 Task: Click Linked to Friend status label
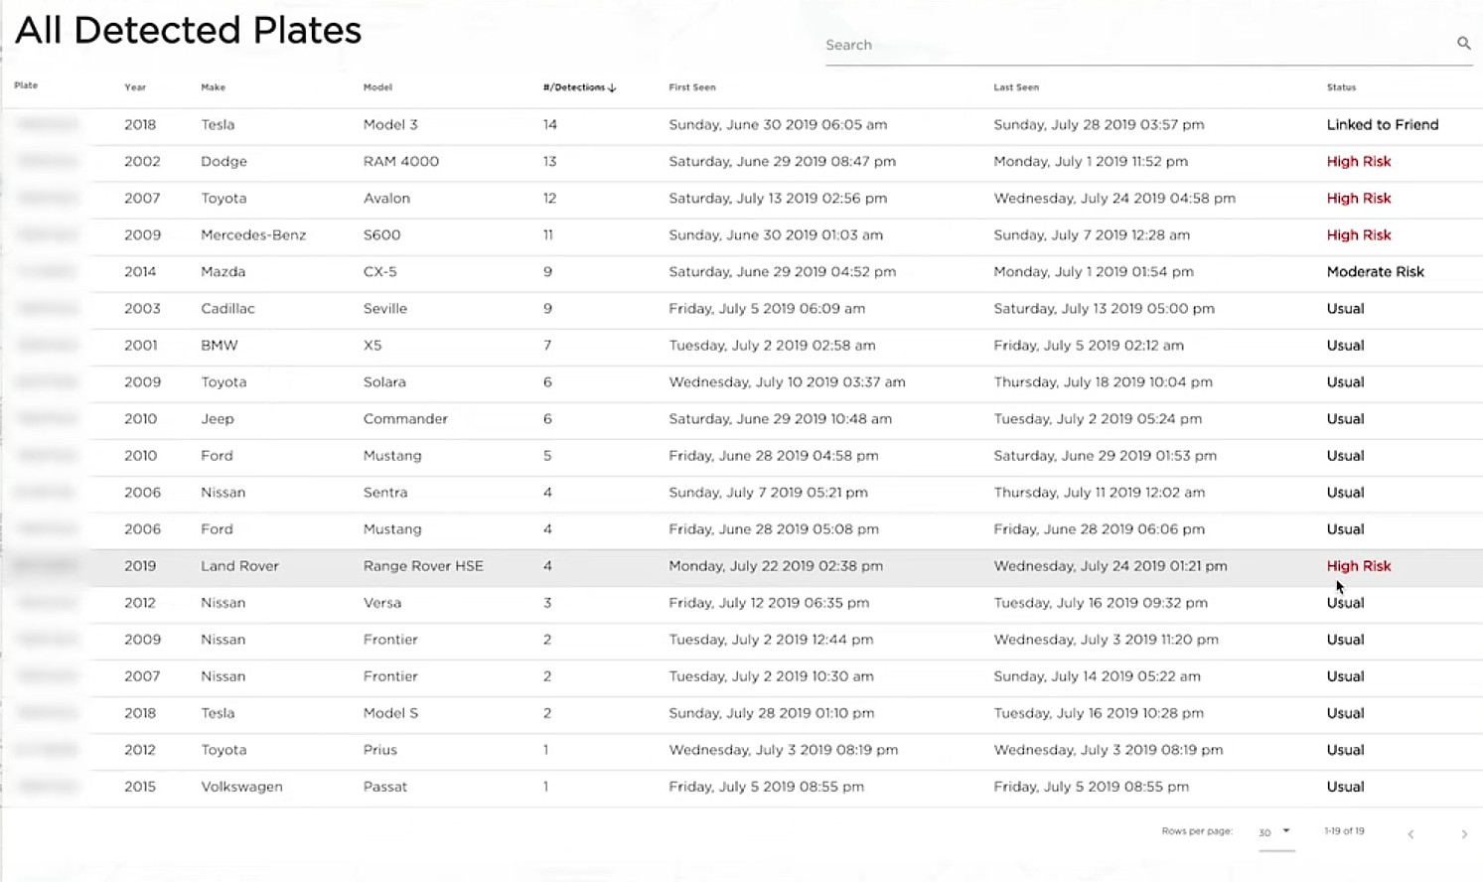(x=1383, y=125)
